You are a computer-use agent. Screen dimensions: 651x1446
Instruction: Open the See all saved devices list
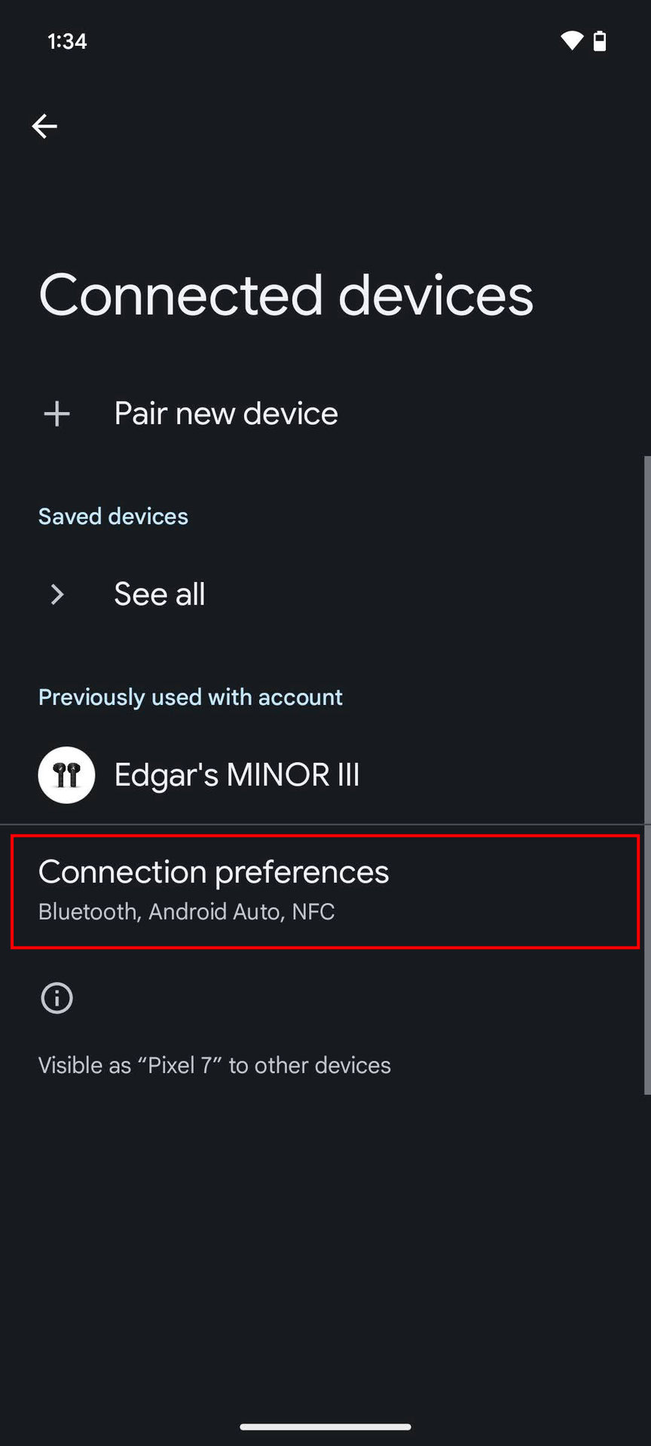(159, 594)
